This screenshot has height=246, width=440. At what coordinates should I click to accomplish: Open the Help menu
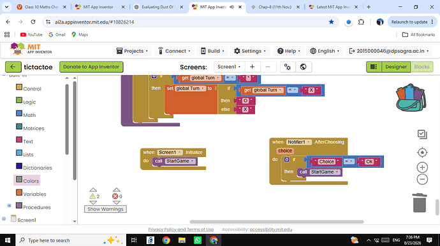(x=289, y=51)
